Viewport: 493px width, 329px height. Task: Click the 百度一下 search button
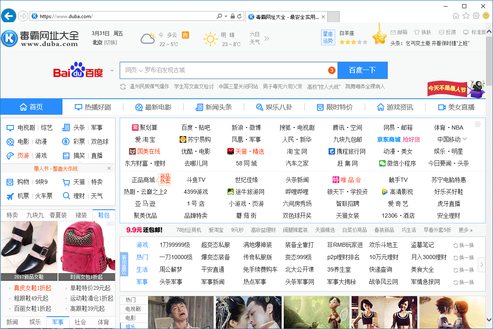[x=363, y=70]
